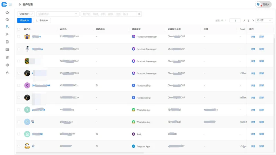The width and height of the screenshot is (276, 155).
Task: Open the contact book icon in sidebar
Action: click(x=7, y=42)
